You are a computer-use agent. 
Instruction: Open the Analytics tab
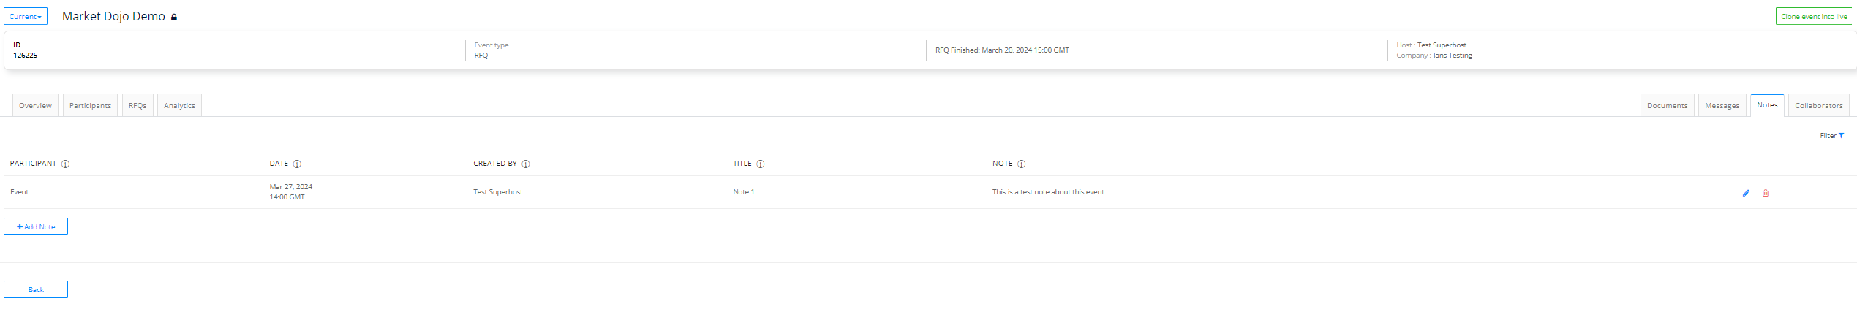(179, 105)
